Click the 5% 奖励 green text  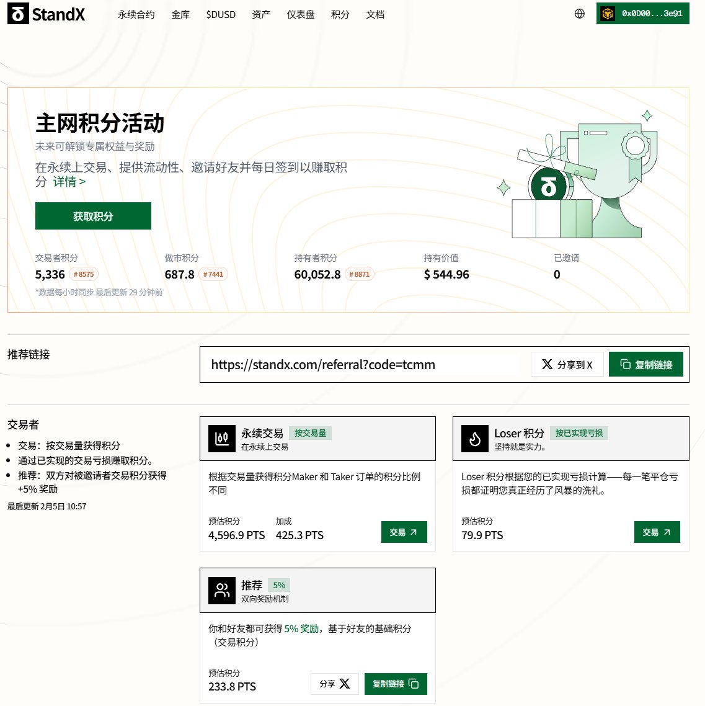(x=301, y=628)
